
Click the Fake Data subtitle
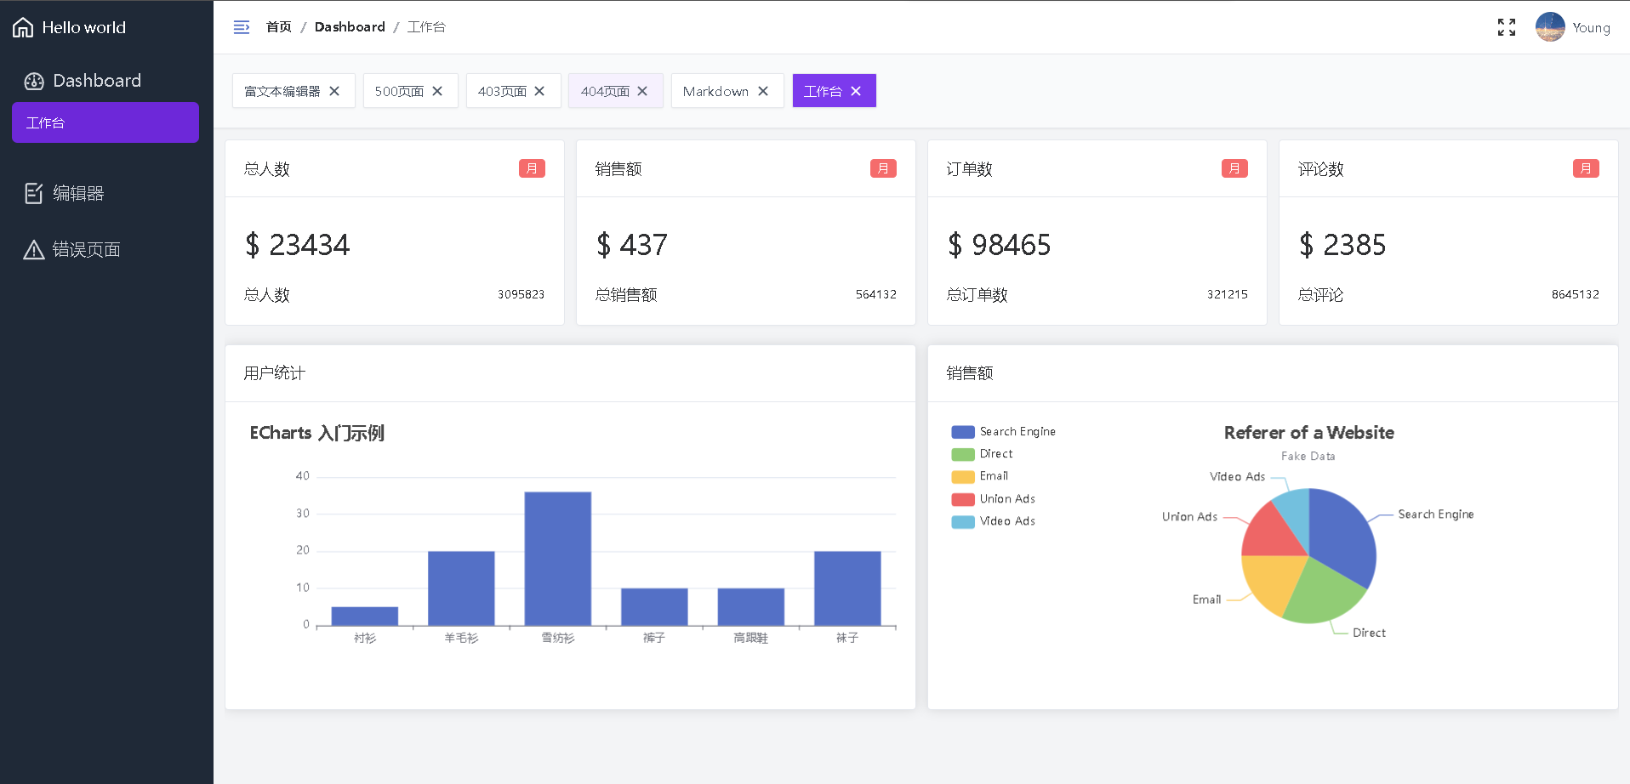(x=1308, y=457)
